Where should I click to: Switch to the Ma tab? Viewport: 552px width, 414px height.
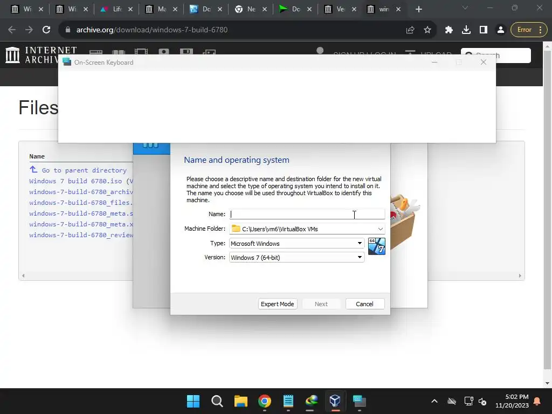tap(161, 10)
